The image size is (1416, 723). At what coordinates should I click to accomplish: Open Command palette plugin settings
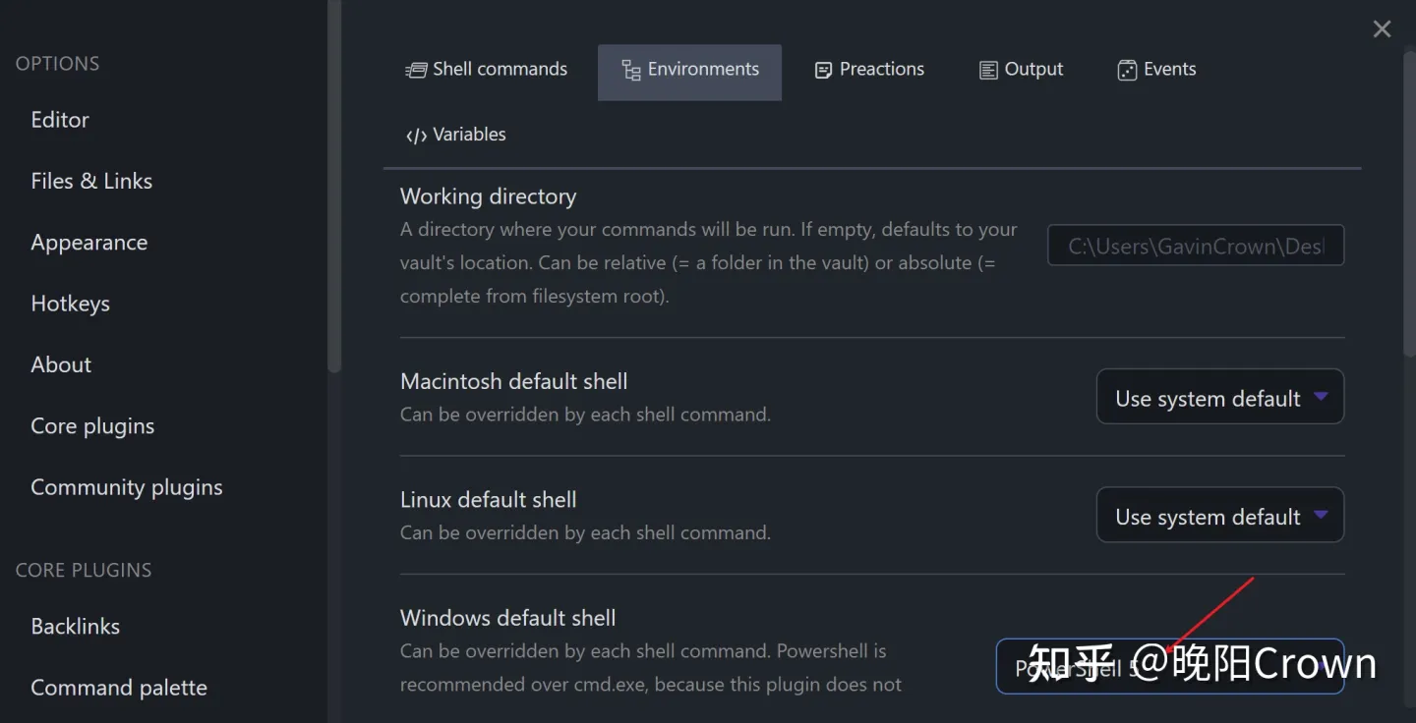tap(119, 688)
